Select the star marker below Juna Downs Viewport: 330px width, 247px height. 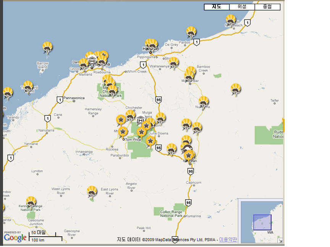[150, 141]
